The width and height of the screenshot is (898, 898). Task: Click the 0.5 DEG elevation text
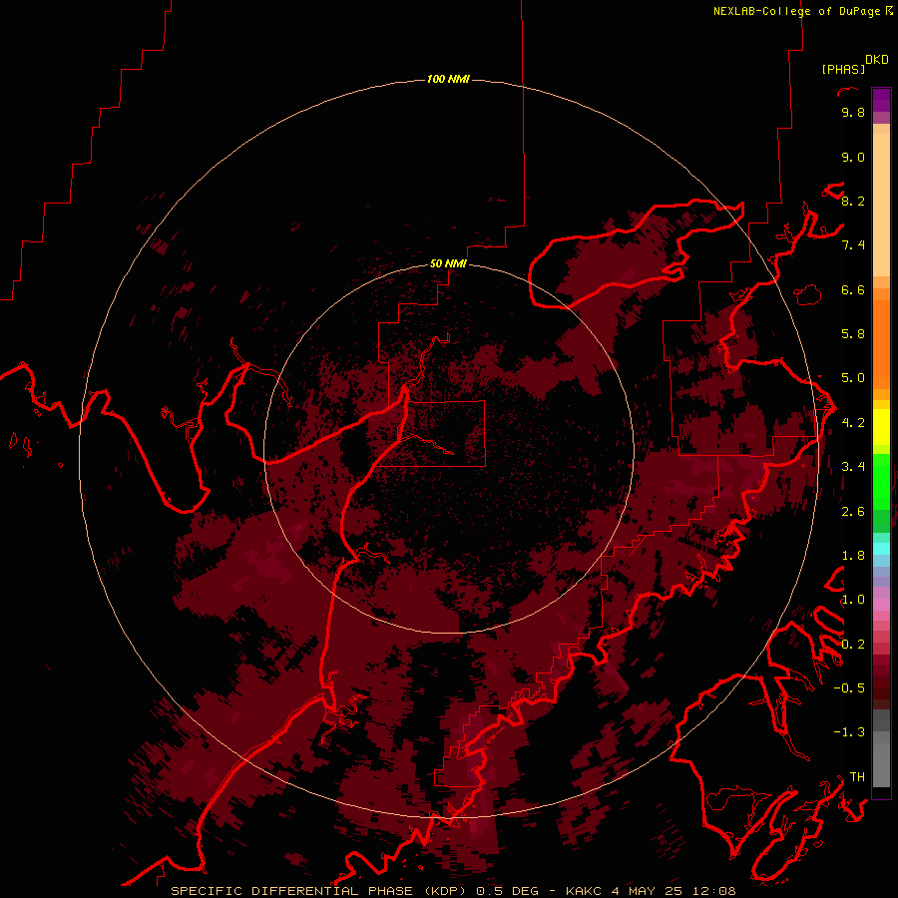tap(508, 891)
